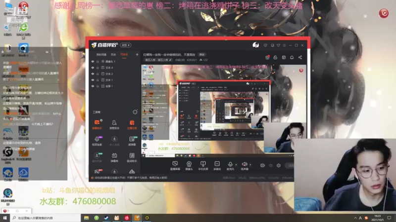Hide the 摄像头 1 source layer
Screen dimensions: 396x222
pos(93,61)
